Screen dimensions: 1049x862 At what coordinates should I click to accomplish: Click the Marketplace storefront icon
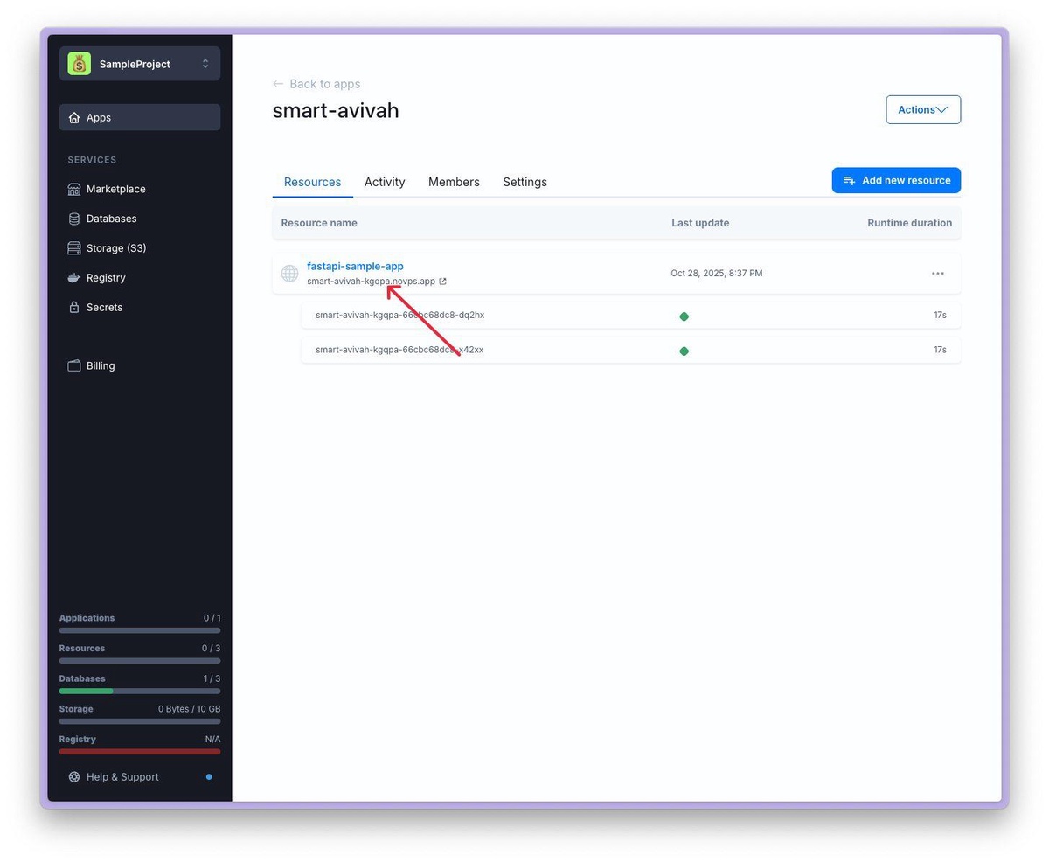(74, 189)
